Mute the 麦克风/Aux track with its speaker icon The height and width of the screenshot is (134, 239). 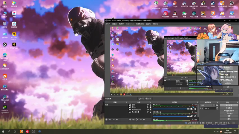pos(191,109)
